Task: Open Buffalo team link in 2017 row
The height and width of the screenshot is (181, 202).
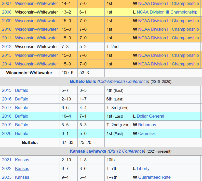Action: [22, 108]
